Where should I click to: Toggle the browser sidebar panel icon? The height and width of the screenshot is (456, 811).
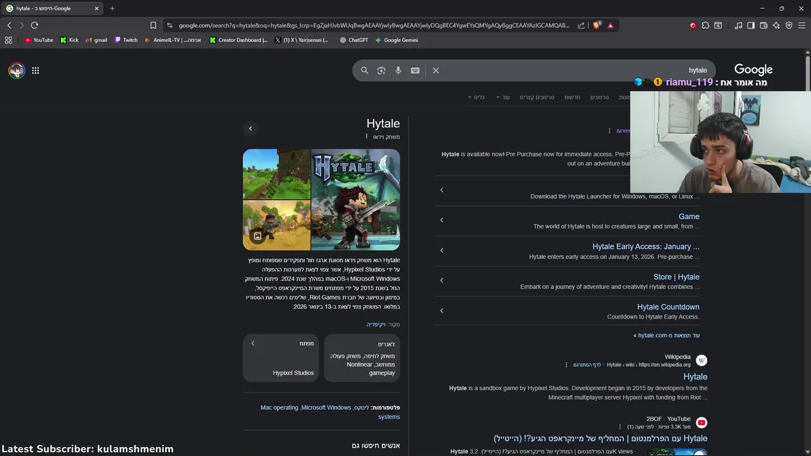751,25
